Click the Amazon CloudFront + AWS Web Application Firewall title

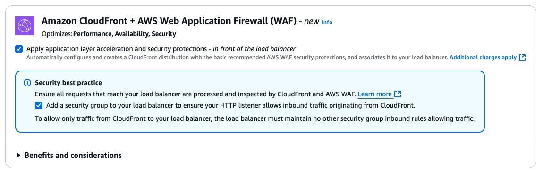169,21
